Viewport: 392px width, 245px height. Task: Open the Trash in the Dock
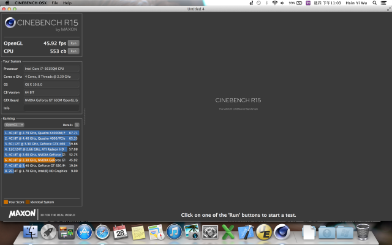tap(363, 232)
